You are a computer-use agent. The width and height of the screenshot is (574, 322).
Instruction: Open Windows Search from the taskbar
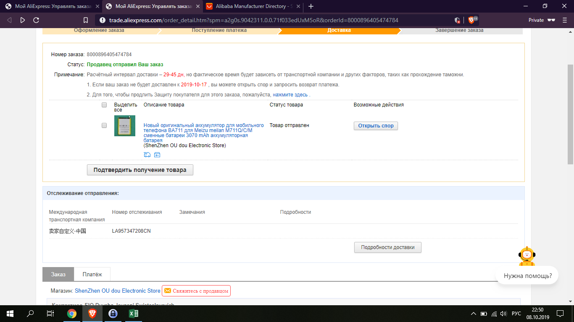30,313
